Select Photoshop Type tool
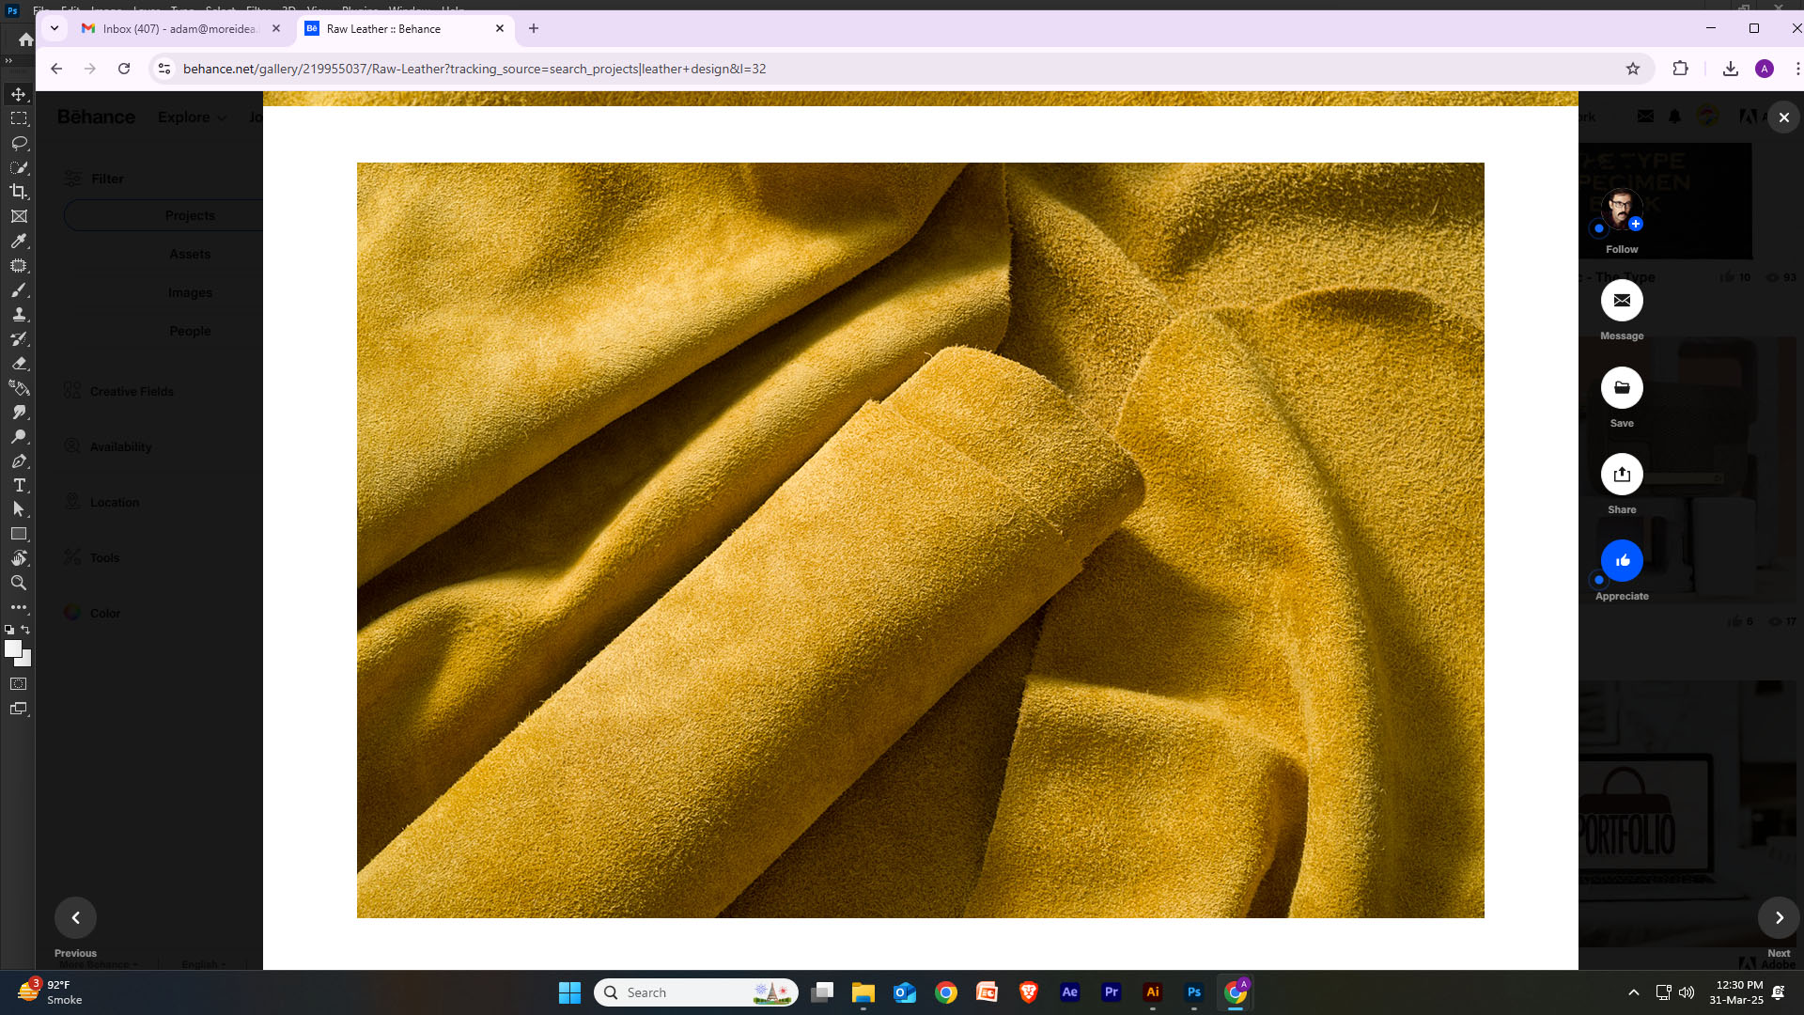 (19, 485)
